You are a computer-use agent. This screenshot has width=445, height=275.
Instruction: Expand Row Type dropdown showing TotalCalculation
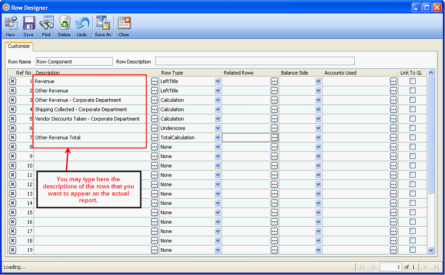click(x=218, y=138)
